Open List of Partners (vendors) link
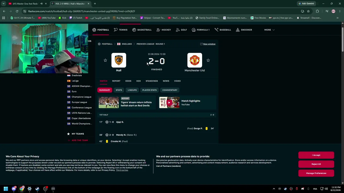Screen dimensions: 344x193 pyautogui.click(x=169, y=166)
